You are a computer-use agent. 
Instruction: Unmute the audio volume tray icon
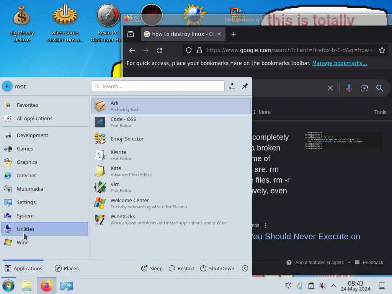[322, 286]
